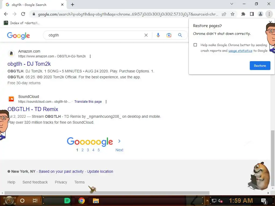
Task: Start voice search with microphone
Action: 158,35
